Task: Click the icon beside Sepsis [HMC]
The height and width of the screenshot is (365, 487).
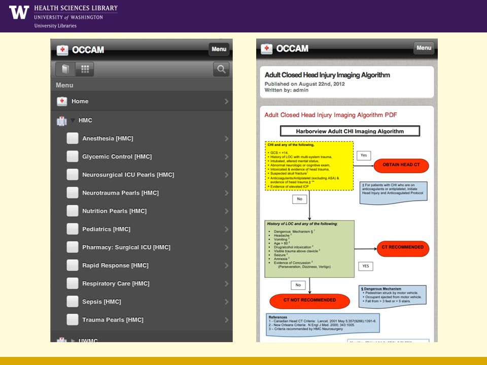Action: 73,301
